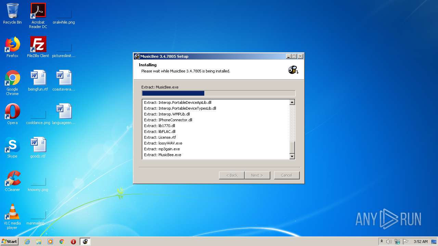The image size is (438, 246).
Task: Click the network tray icon
Action: pyautogui.click(x=397, y=242)
